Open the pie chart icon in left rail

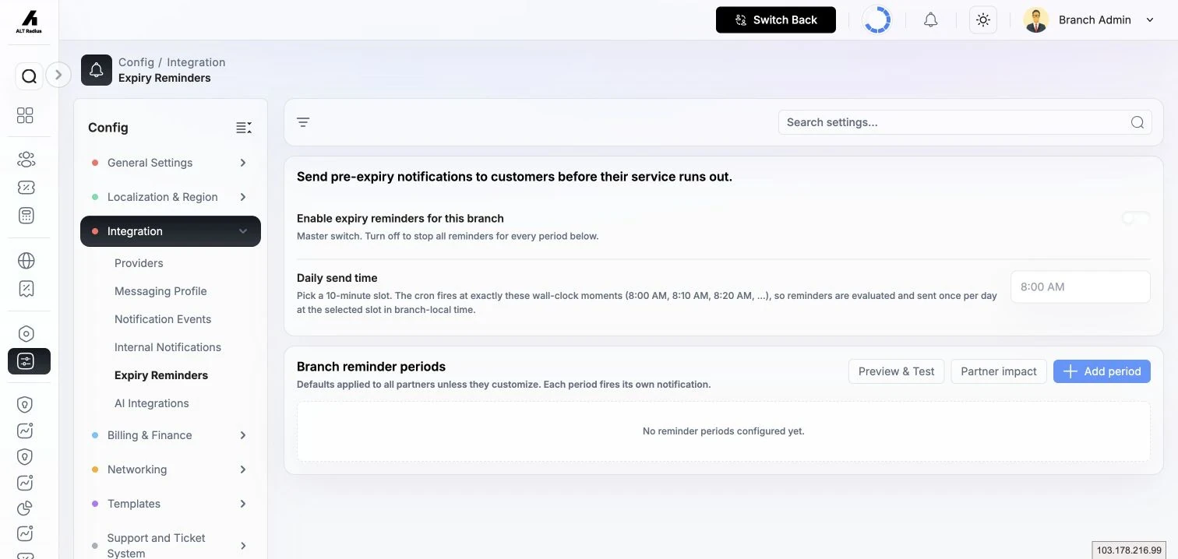(x=26, y=508)
